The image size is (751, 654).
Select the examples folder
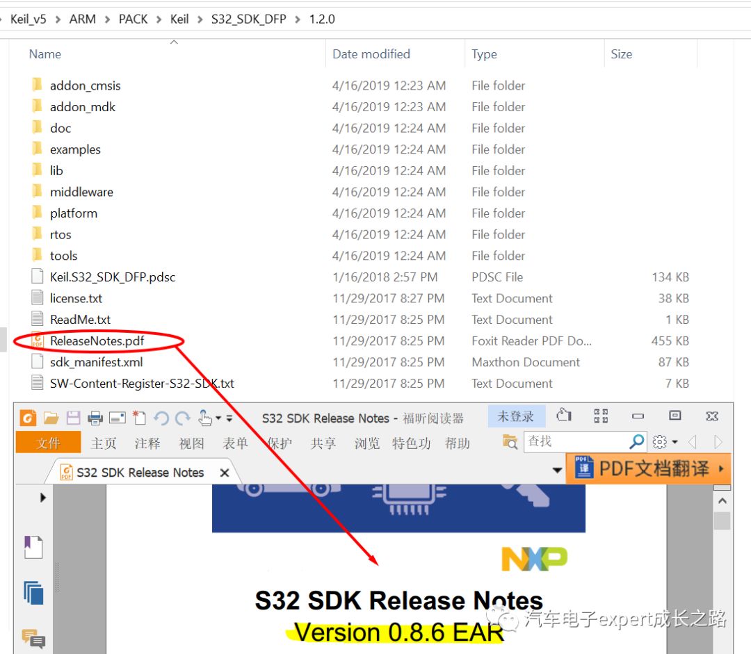(75, 149)
